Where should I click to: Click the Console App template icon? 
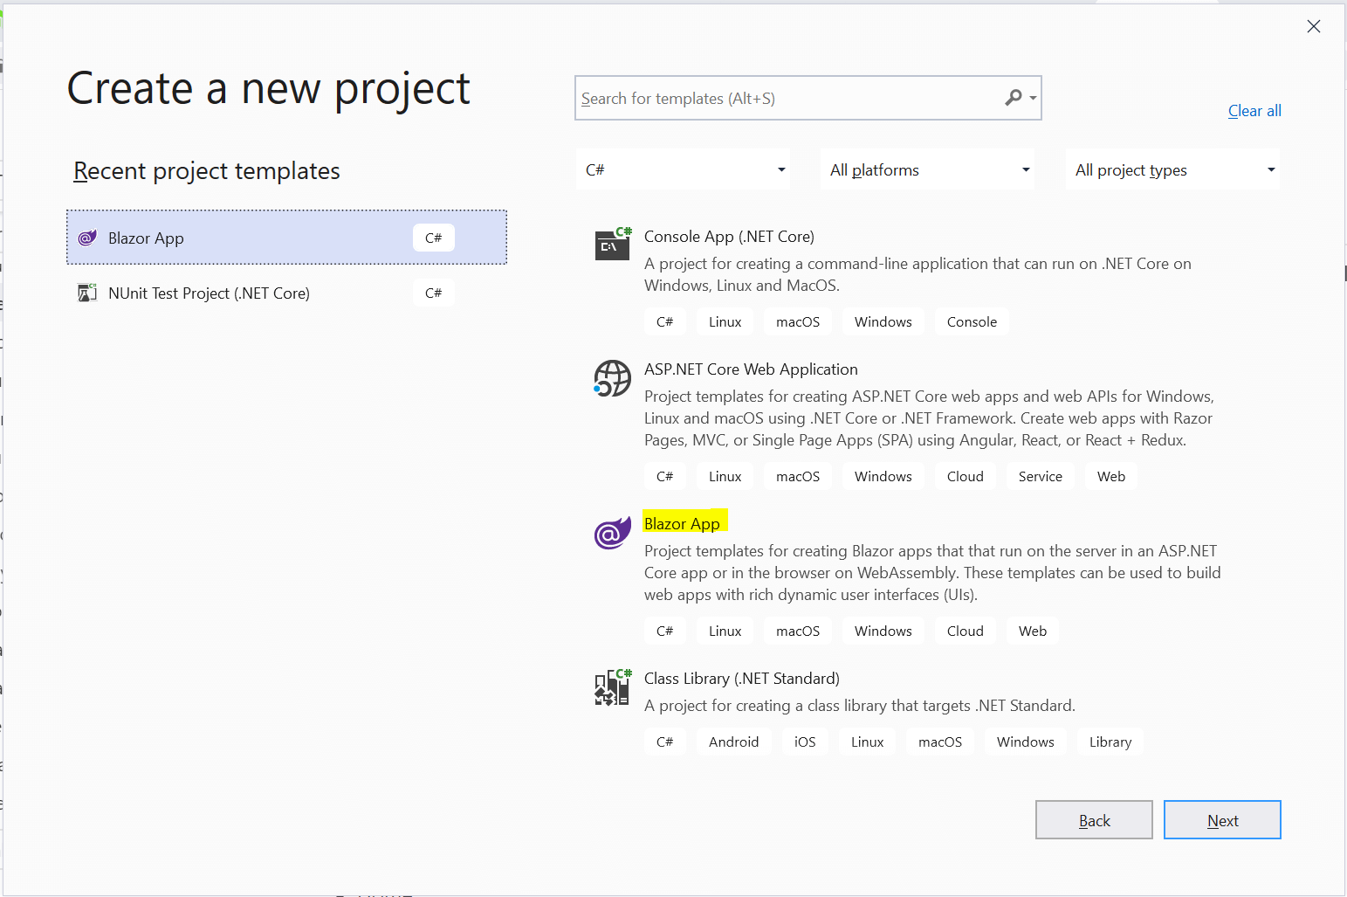pos(612,245)
